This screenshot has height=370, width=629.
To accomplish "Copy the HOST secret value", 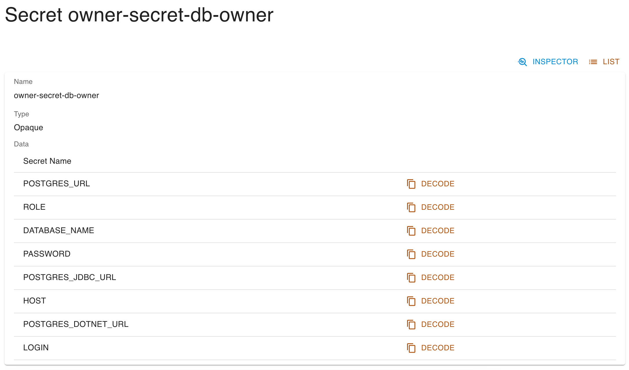I will pos(411,301).
